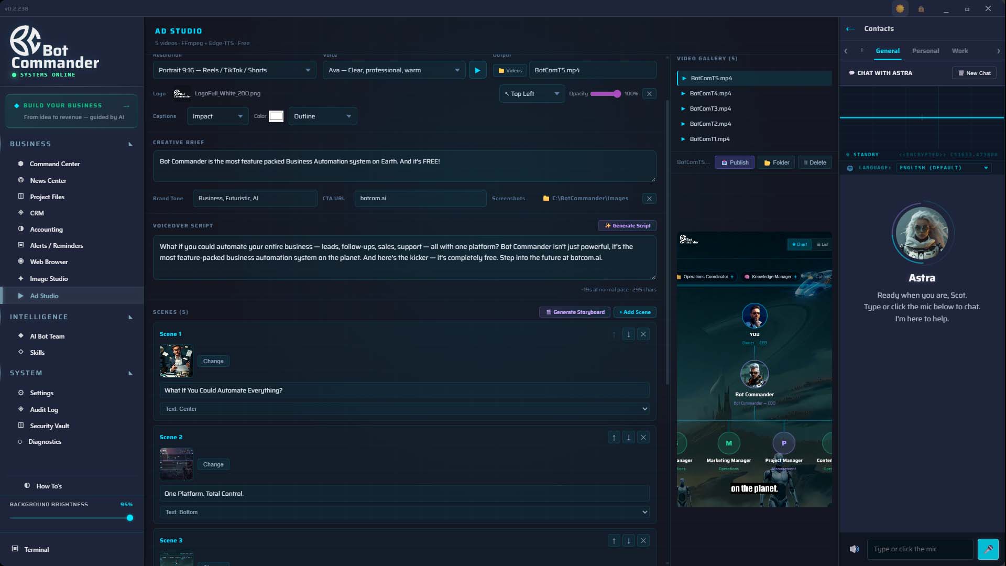Open Settings page
This screenshot has width=1006, height=566.
41,393
